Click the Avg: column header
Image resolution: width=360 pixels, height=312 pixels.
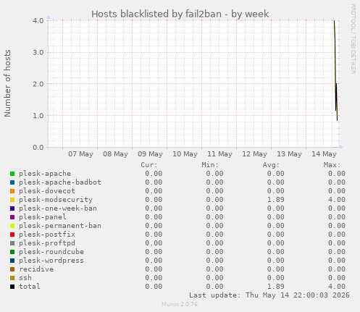pos(271,165)
